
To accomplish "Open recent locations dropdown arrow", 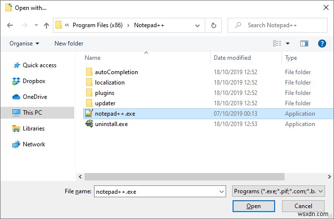I will pyautogui.click(x=36, y=25).
